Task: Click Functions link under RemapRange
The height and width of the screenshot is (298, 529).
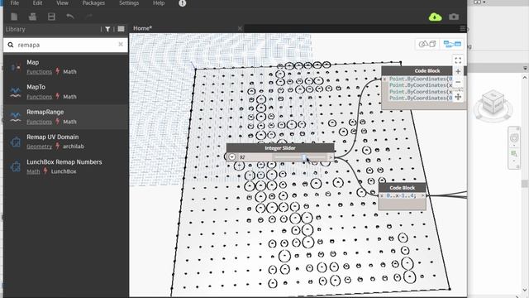Action: pos(39,122)
